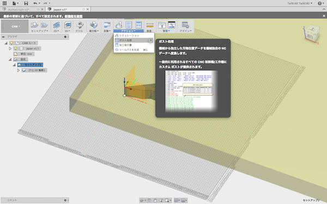Open the 複合軸 dropdown menu
This screenshot has height=204, width=327.
coord(94,31)
